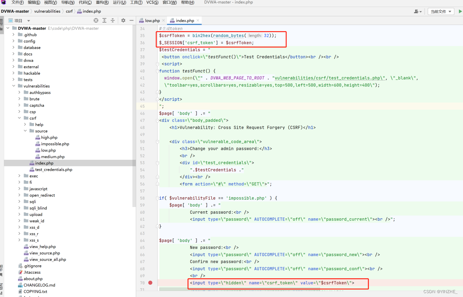Place cursor on $csrfToken in line 35
The image size is (463, 297).
pos(172,36)
